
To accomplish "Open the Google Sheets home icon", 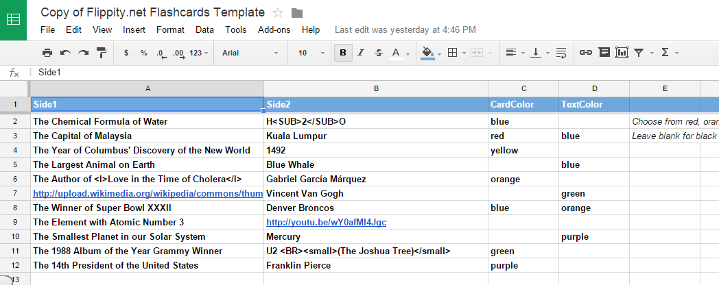I will tap(13, 20).
